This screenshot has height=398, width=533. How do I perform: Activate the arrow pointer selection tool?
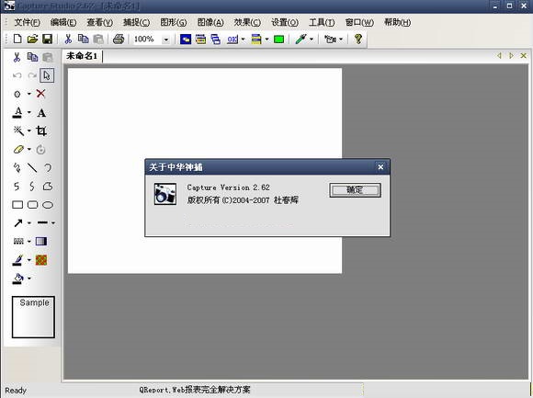coord(47,75)
